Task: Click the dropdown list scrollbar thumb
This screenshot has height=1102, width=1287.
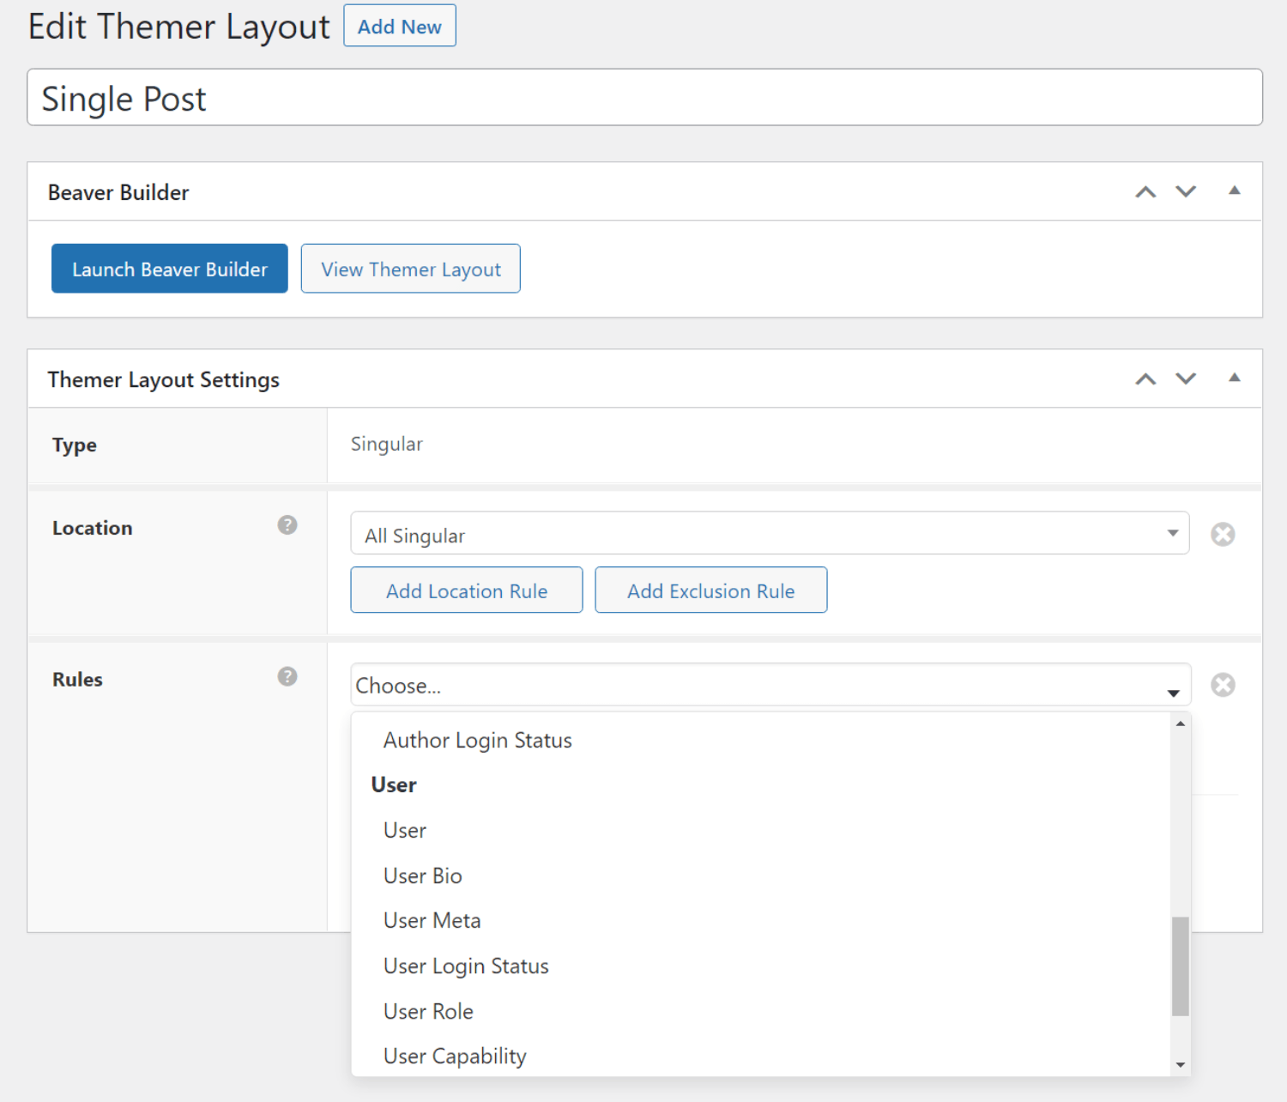Action: click(1181, 966)
